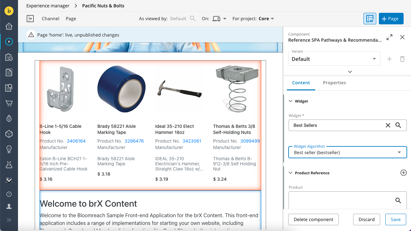This screenshot has height=231, width=411.
Task: Click the B-Line Cable Hook product image
Action: 61,89
